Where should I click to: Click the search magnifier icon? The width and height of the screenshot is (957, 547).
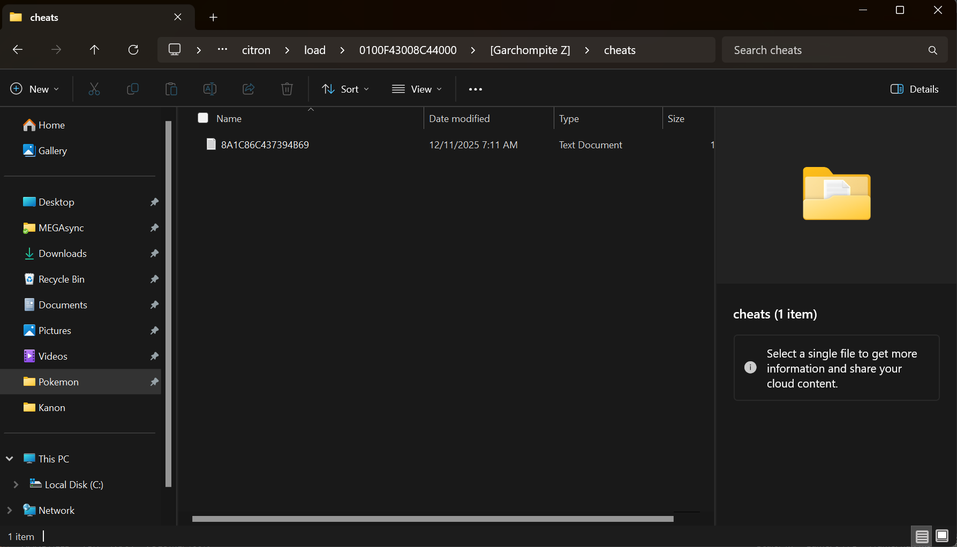point(933,50)
